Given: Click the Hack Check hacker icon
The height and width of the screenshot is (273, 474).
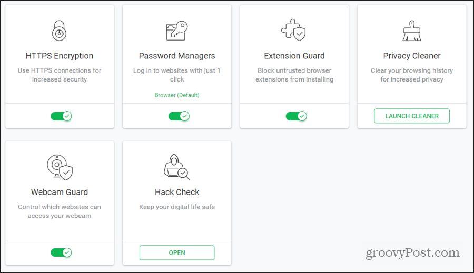Looking at the screenshot, I should point(176,167).
